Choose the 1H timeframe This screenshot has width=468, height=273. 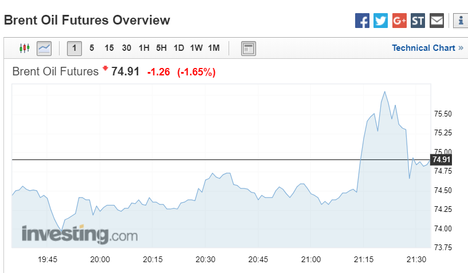tap(144, 48)
